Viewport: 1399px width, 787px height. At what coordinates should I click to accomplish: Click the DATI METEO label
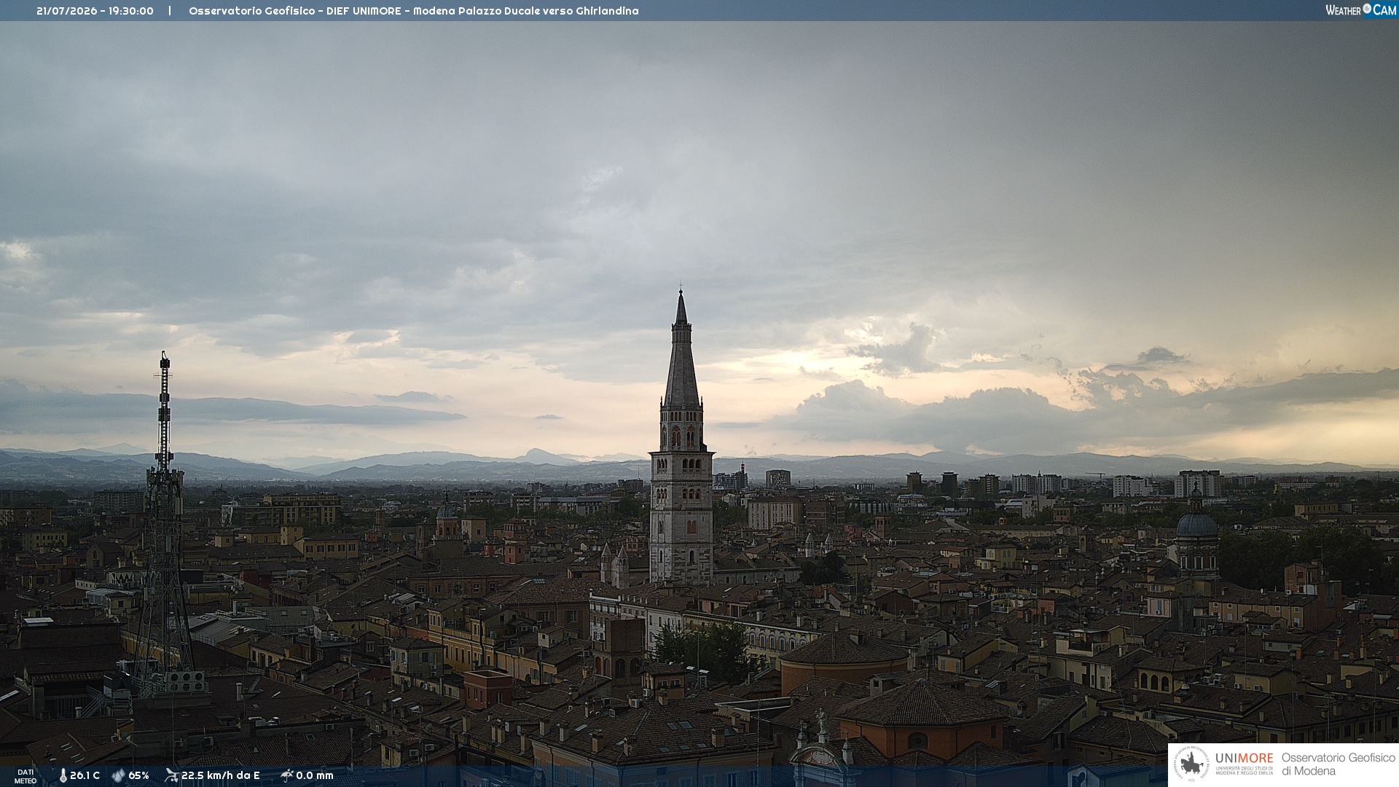(x=26, y=776)
